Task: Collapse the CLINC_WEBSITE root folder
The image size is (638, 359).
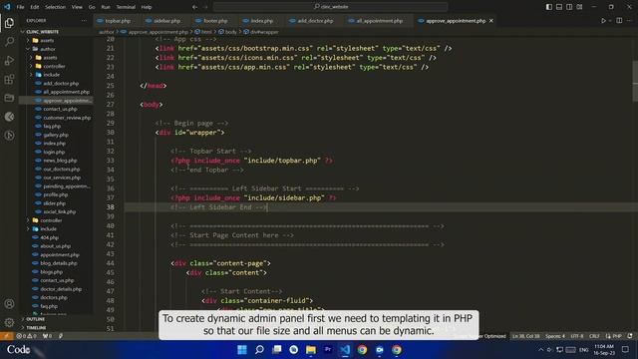Action: click(x=42, y=31)
